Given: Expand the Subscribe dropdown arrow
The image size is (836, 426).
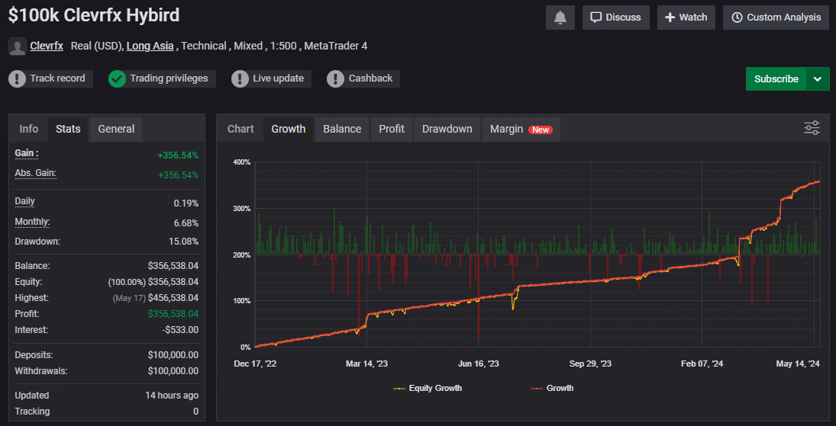Looking at the screenshot, I should click(x=818, y=78).
